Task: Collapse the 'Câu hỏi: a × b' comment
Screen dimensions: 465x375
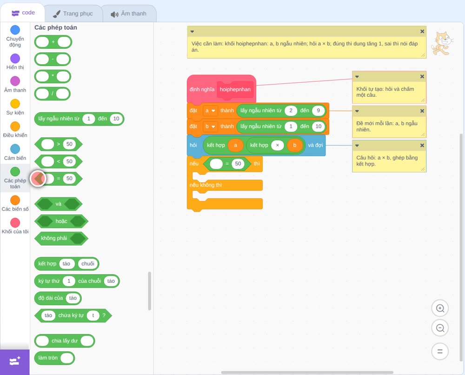Action: pyautogui.click(x=357, y=145)
